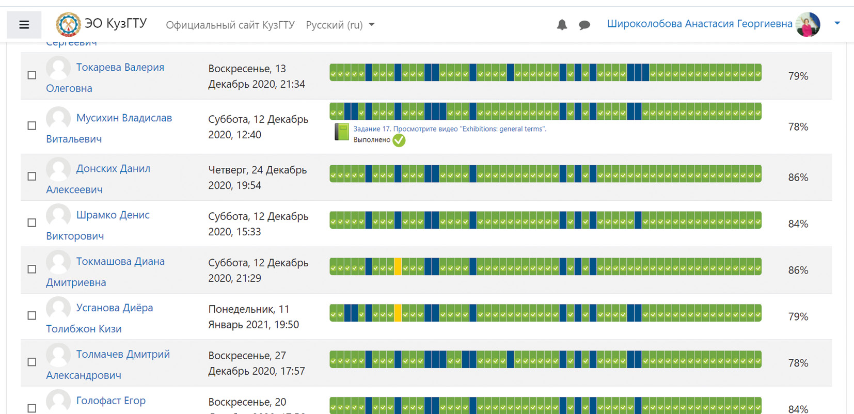The image size is (854, 414).
Task: Click the green book icon for Задание 17
Action: (342, 133)
